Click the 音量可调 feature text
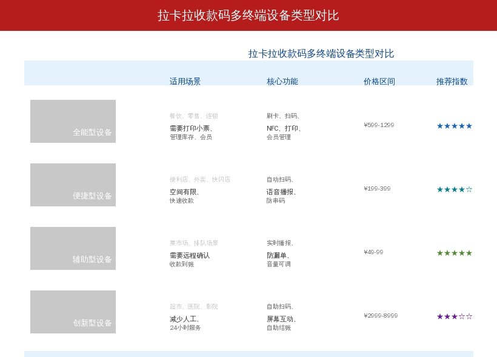Image resolution: width=497 pixels, height=357 pixels. (279, 264)
